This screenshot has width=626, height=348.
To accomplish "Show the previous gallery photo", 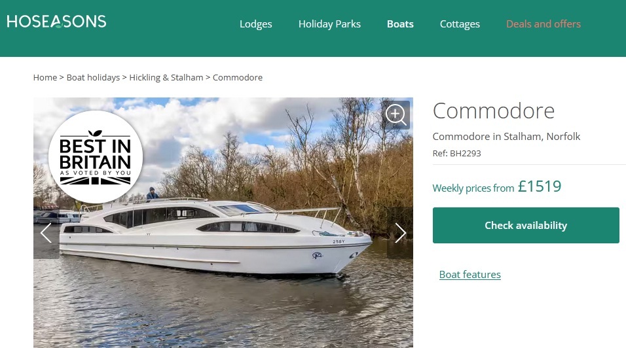I will [46, 233].
